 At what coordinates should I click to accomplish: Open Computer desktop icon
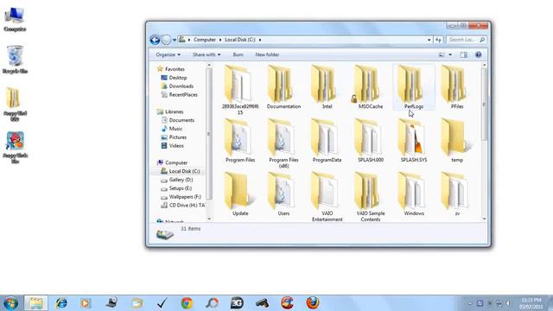point(15,19)
